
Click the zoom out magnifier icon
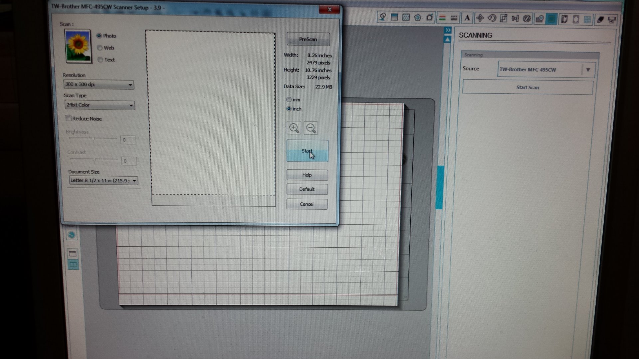click(311, 128)
